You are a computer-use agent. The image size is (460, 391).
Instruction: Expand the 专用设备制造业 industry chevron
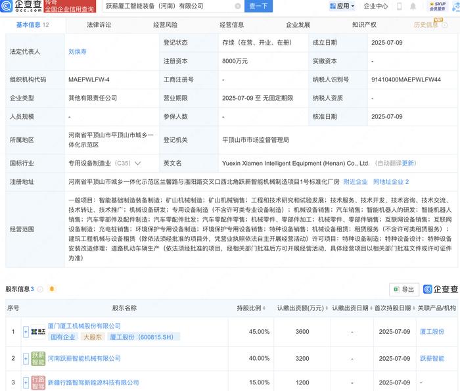(137, 164)
